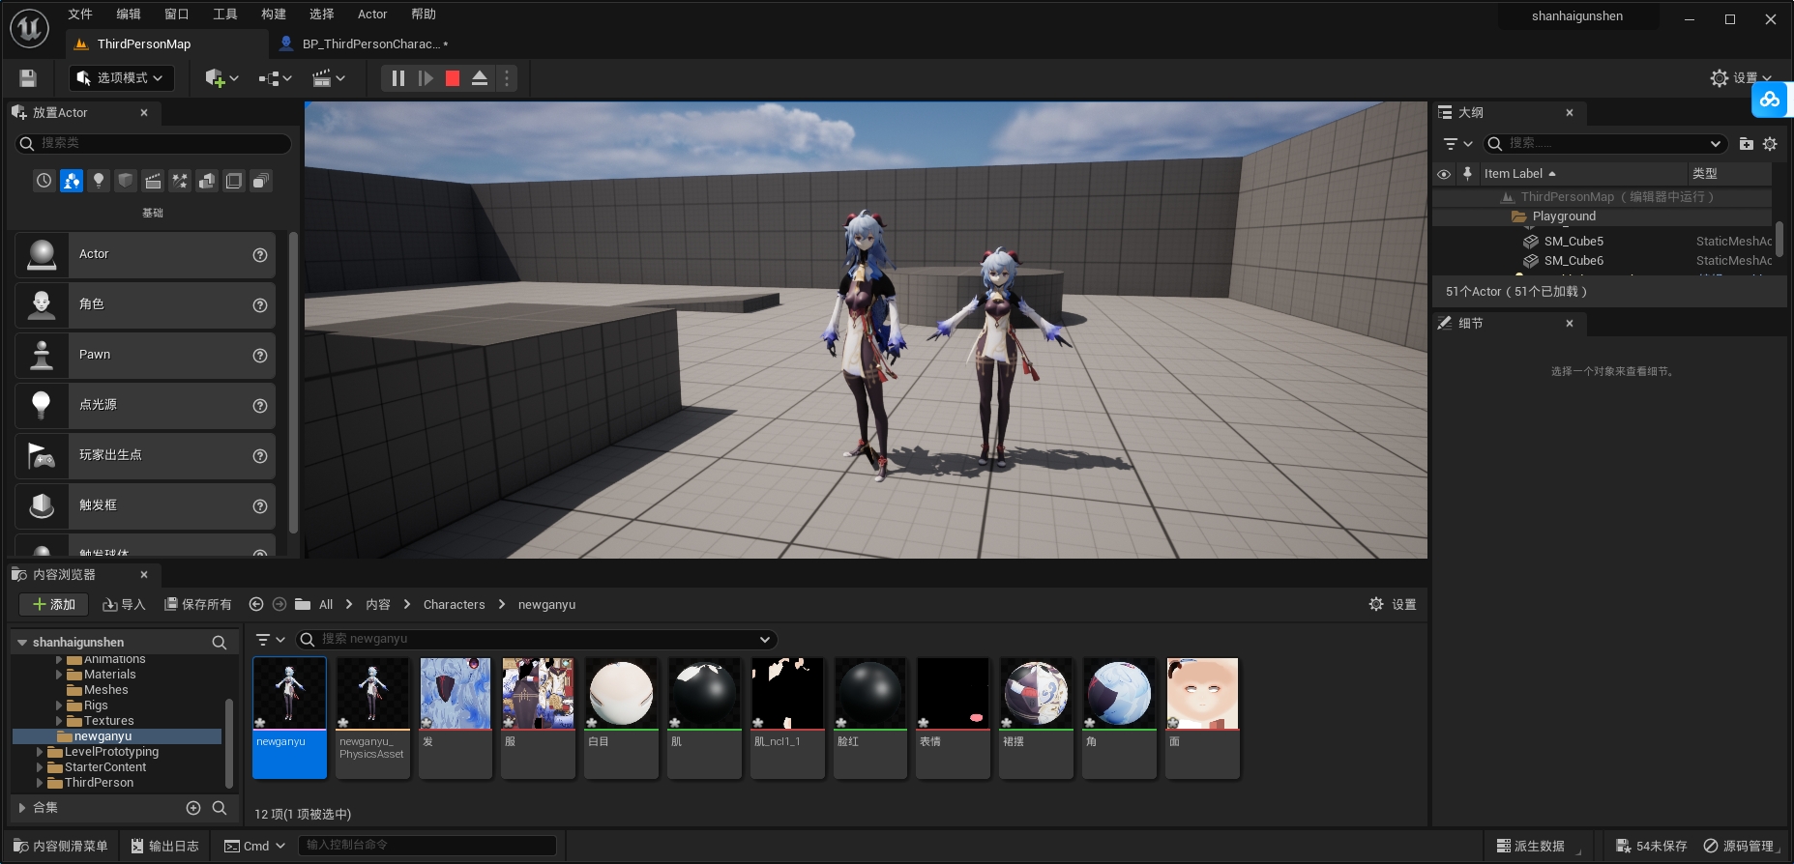Screen dimensions: 1794x864
Task: Select the Recently Placed clock category
Action: (44, 181)
